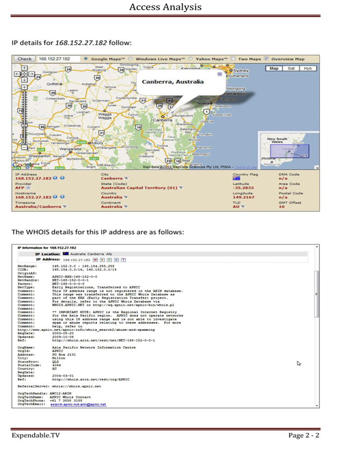Open Wikipedia icon next to Continent Australia
Screen dimensions: 343x456
point(126,206)
